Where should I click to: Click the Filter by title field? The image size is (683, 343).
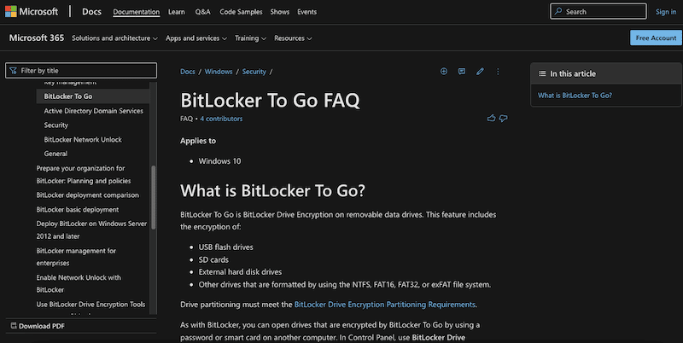(x=81, y=71)
